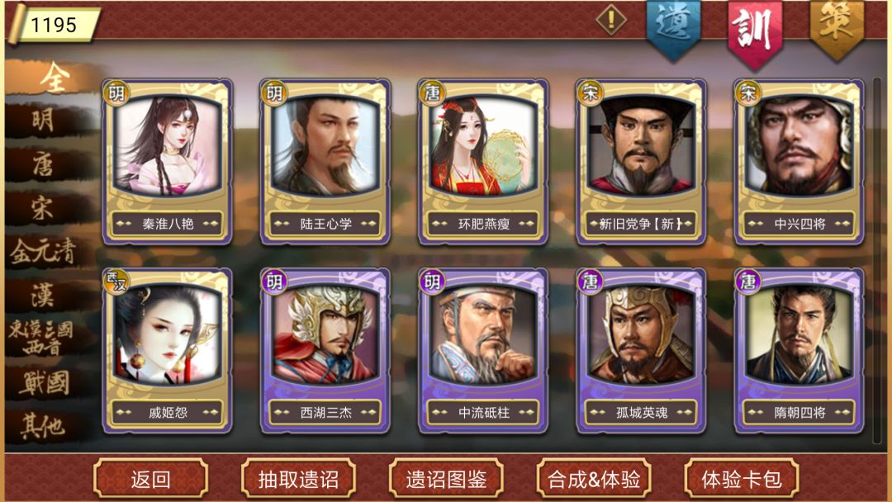This screenshot has width=892, height=502.
Task: Select the 陆王心学 card
Action: pyautogui.click(x=325, y=162)
